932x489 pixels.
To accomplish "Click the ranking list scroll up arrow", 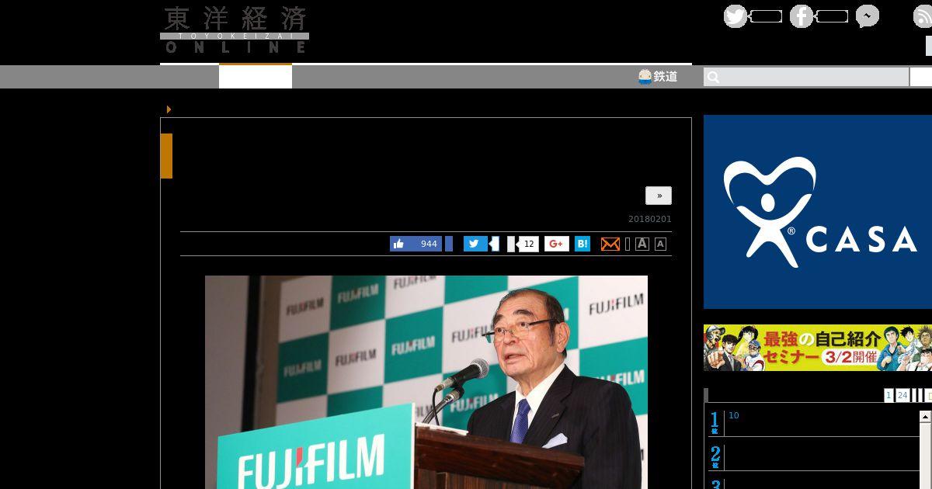I will [925, 417].
